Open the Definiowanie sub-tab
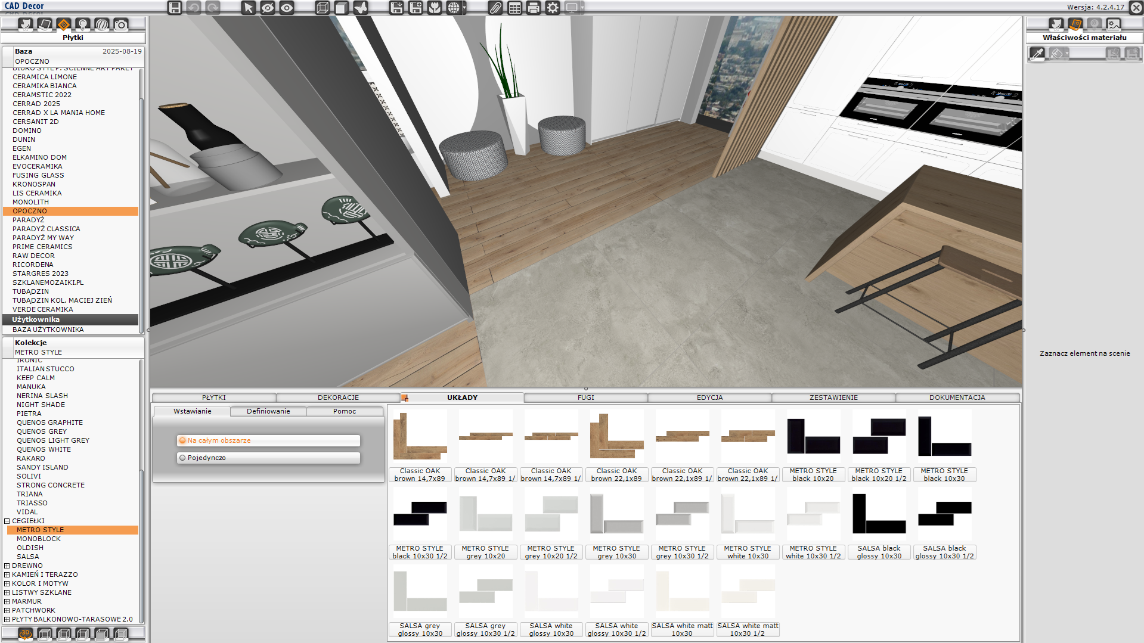 [268, 411]
